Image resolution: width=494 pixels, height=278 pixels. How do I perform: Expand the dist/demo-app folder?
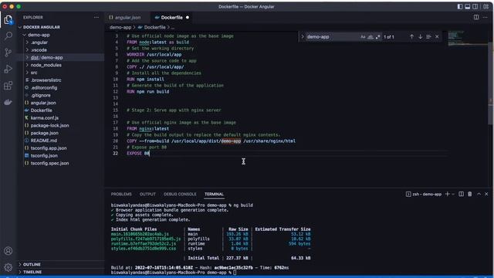(46, 57)
